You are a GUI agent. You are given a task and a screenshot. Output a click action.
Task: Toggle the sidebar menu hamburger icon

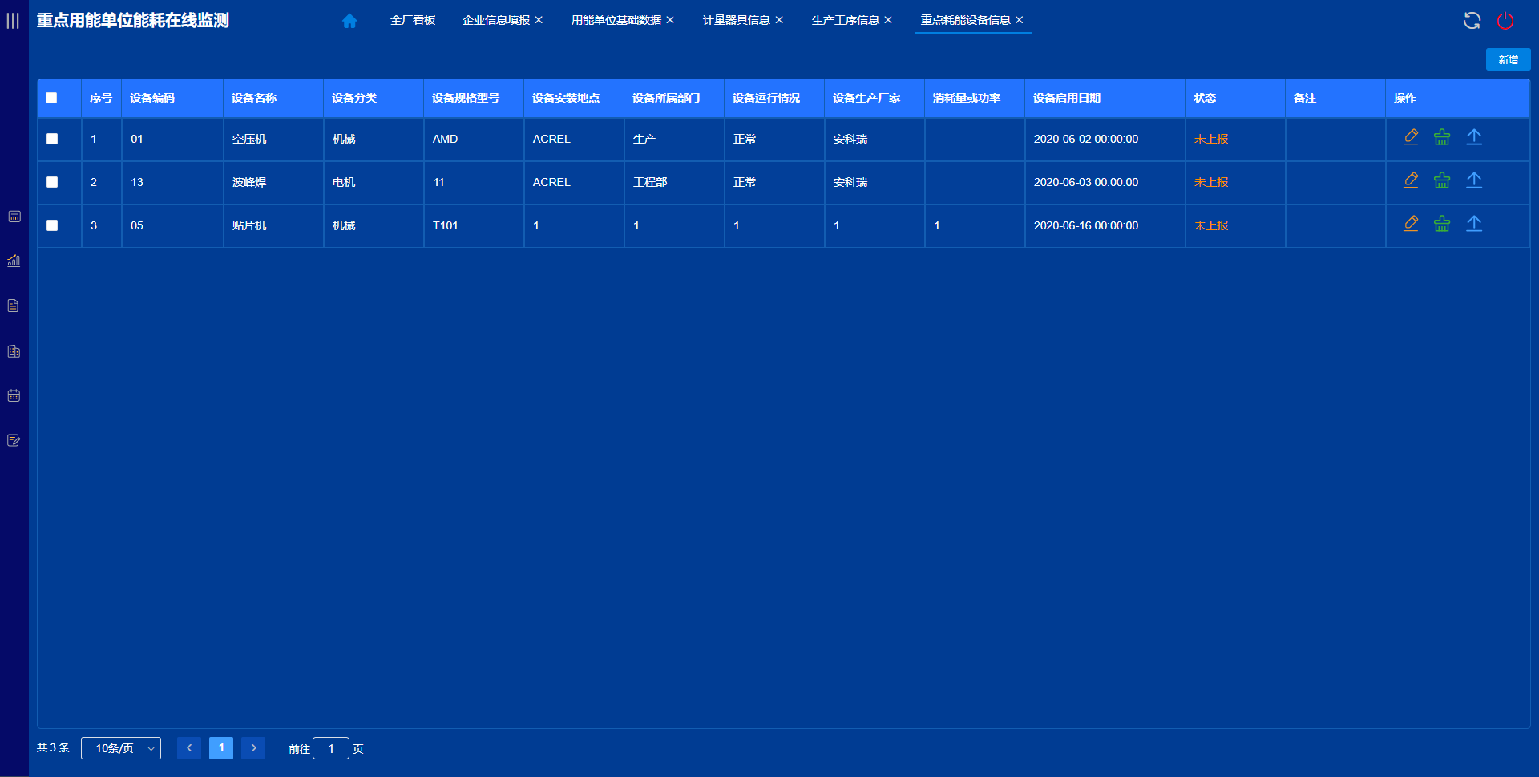13,21
